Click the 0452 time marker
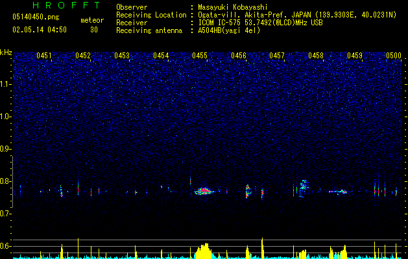 click(x=83, y=56)
